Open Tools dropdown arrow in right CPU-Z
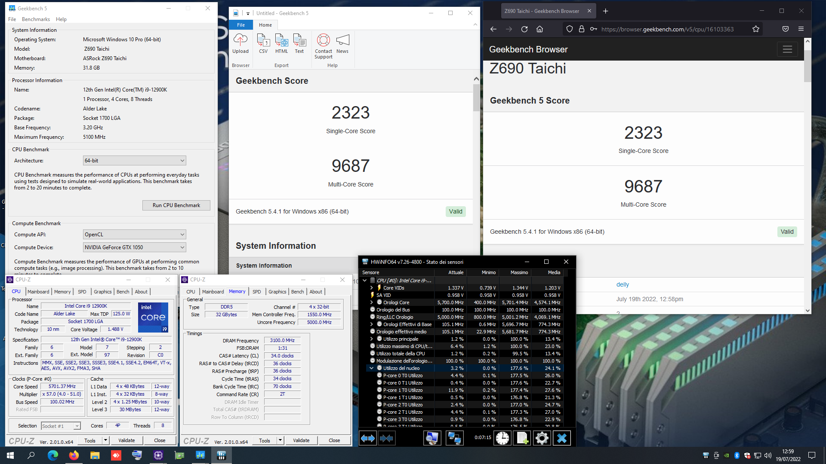Screen dimensions: 826x464 tap(280, 440)
